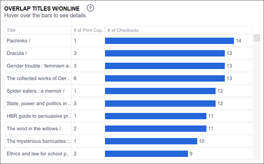The image size is (264, 164).
Task: Click the Pachinko 14 checkouts bar
Action: coord(169,41)
